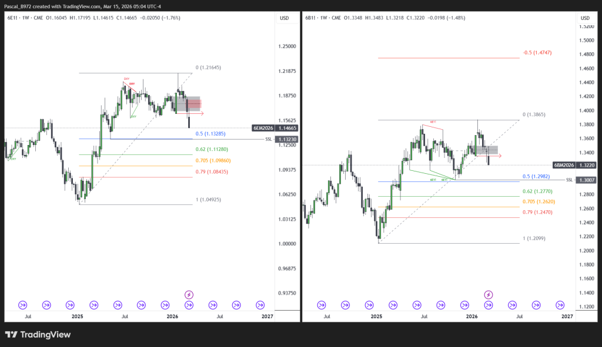Click the 6E1! symbol title on the left chart
This screenshot has height=347, width=602.
pos(13,18)
